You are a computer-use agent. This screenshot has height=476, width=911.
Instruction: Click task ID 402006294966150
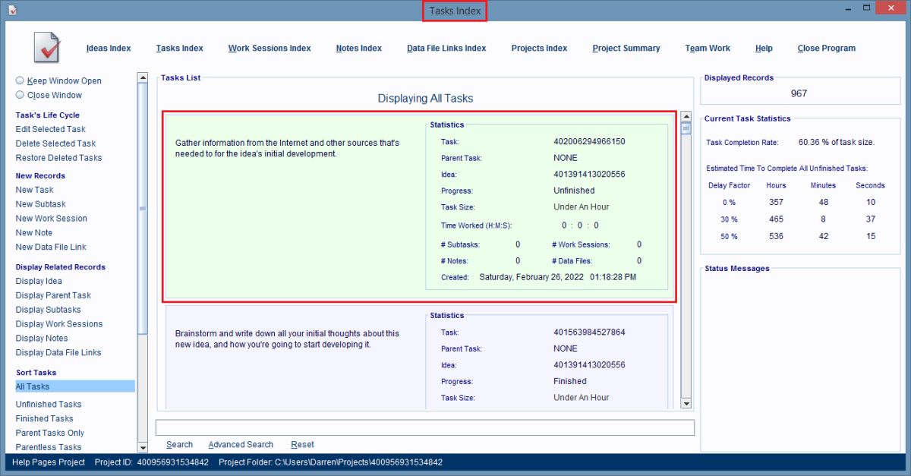point(589,142)
